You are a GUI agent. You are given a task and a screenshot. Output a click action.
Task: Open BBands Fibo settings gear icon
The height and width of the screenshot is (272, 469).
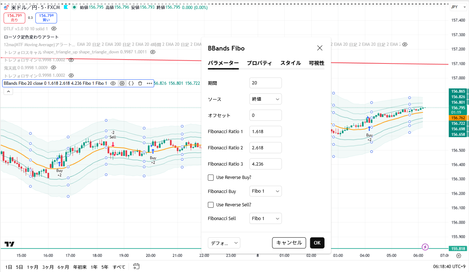point(122,83)
